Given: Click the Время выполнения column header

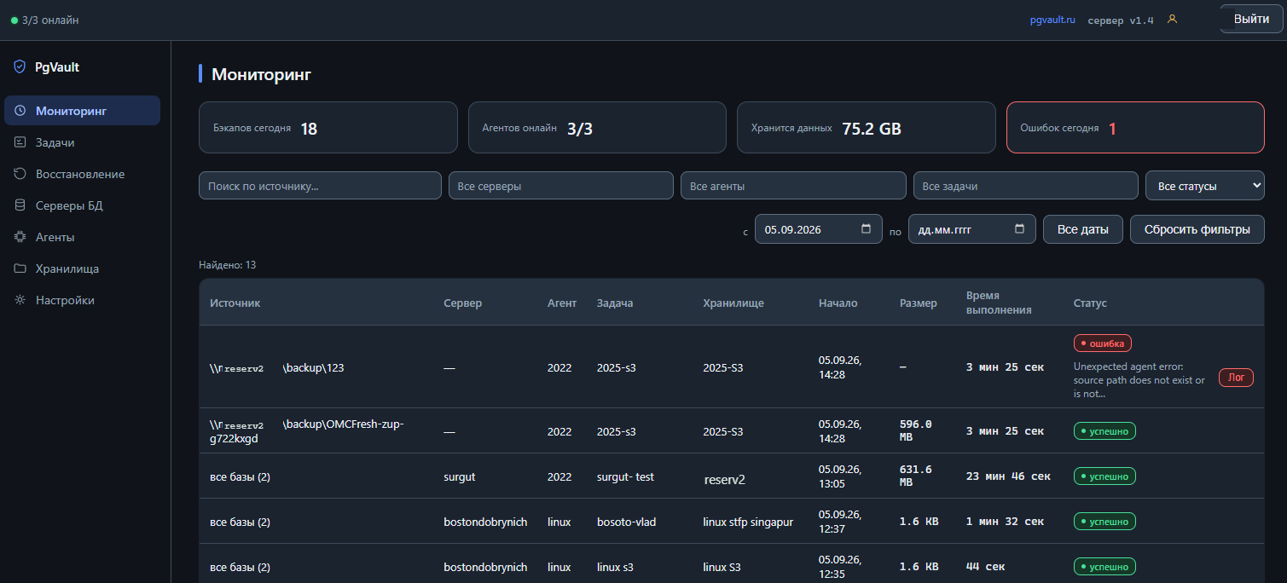Looking at the screenshot, I should click(x=999, y=303).
